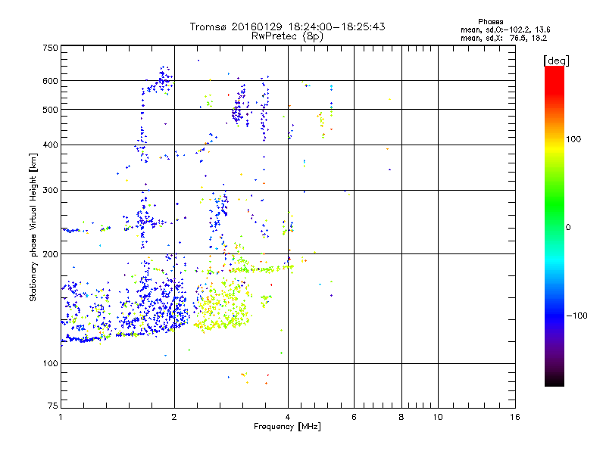Viewport: 606px width, 454px height.
Task: Click the y-axis tick label '400'
Action: click(x=50, y=145)
